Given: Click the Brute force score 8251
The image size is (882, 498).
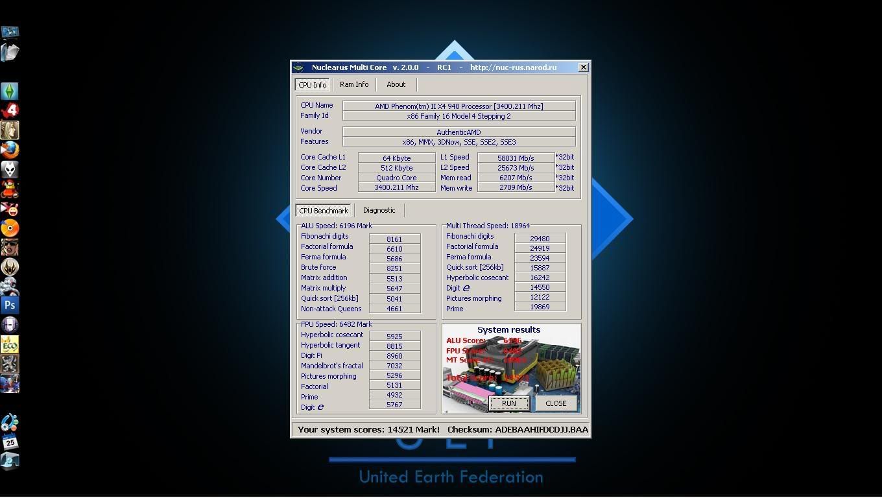Looking at the screenshot, I should [x=395, y=268].
